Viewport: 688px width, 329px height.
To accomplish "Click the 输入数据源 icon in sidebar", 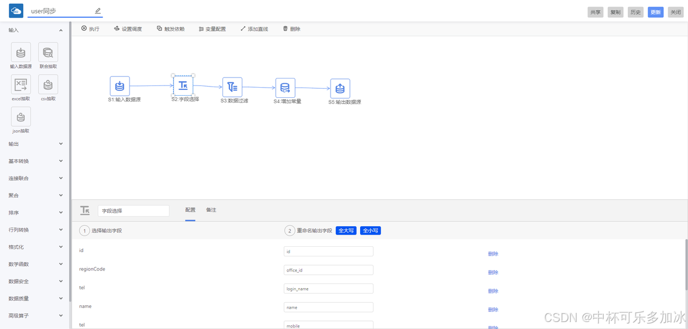I will [x=21, y=53].
